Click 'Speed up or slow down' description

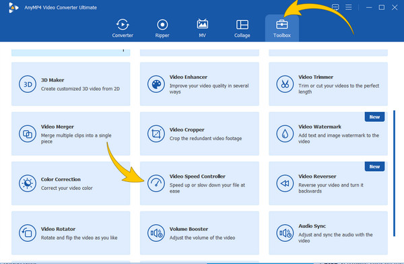(207, 188)
